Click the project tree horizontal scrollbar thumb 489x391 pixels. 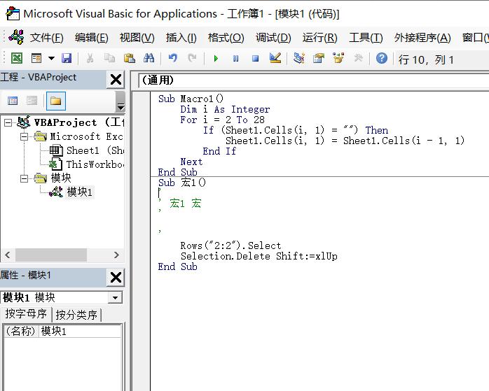51,255
